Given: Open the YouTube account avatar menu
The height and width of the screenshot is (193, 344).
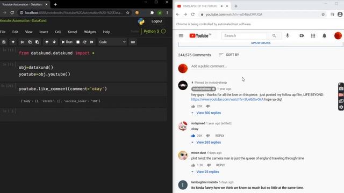Looking at the screenshot, I should point(338,36).
